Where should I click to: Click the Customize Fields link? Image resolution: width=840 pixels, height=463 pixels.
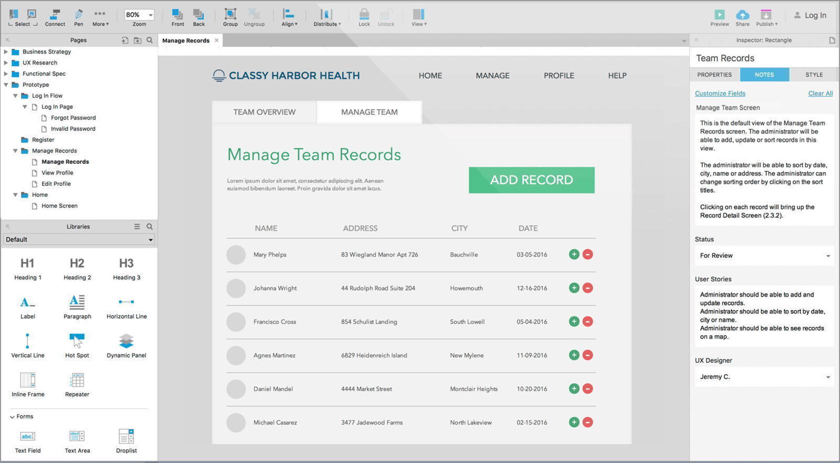coord(720,93)
